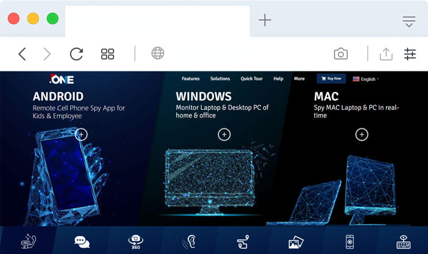428x254 pixels.
Task: Select the call recording feature icon
Action: click(x=28, y=242)
